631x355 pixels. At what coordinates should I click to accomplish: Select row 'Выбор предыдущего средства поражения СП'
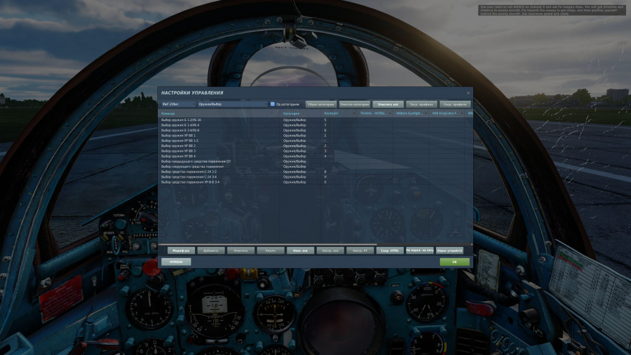tap(315, 161)
